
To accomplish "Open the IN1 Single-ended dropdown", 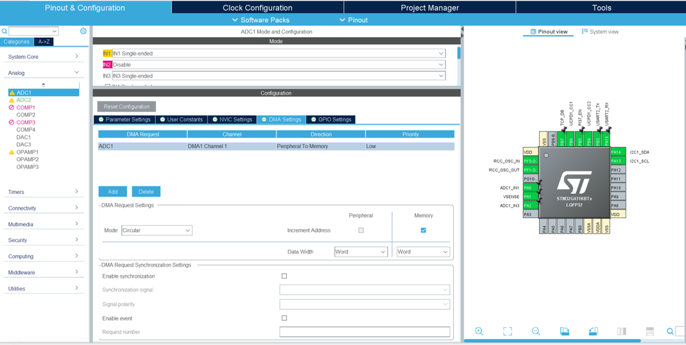I will (279, 53).
